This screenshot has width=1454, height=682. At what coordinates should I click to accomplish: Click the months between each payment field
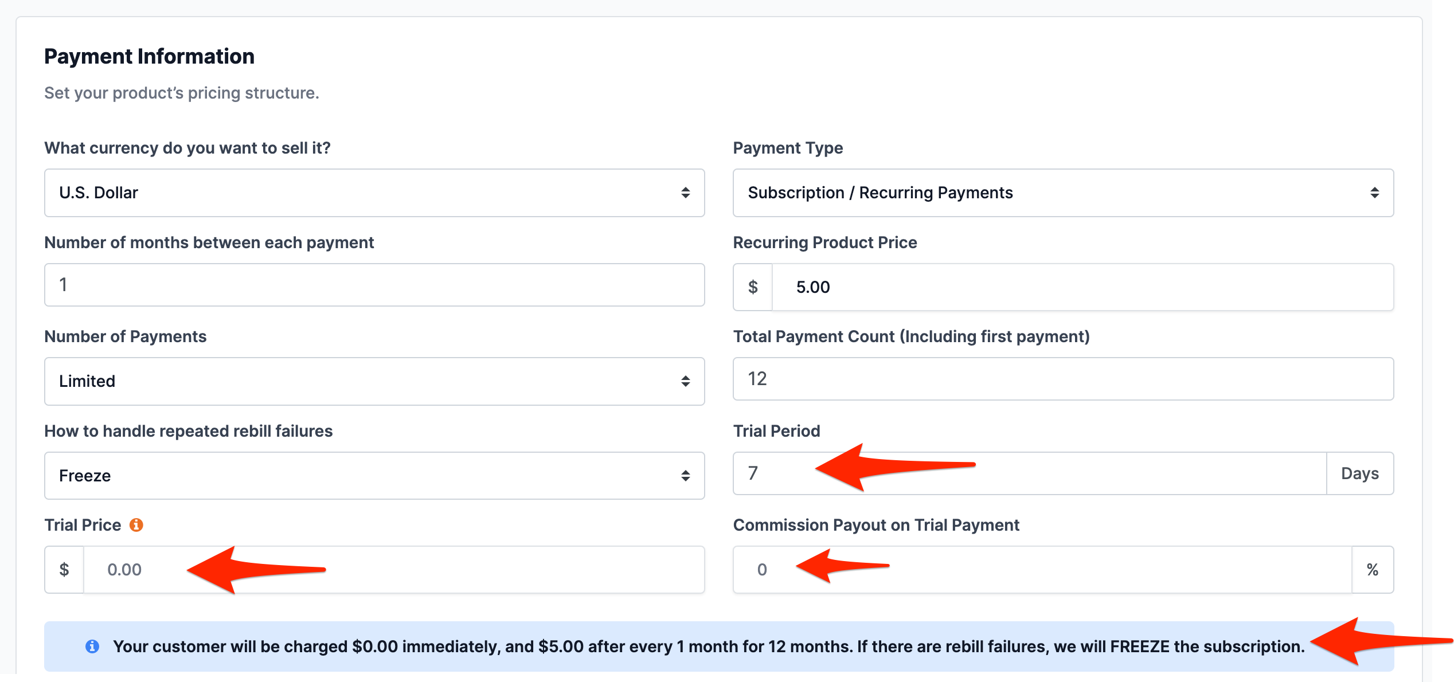pos(374,285)
